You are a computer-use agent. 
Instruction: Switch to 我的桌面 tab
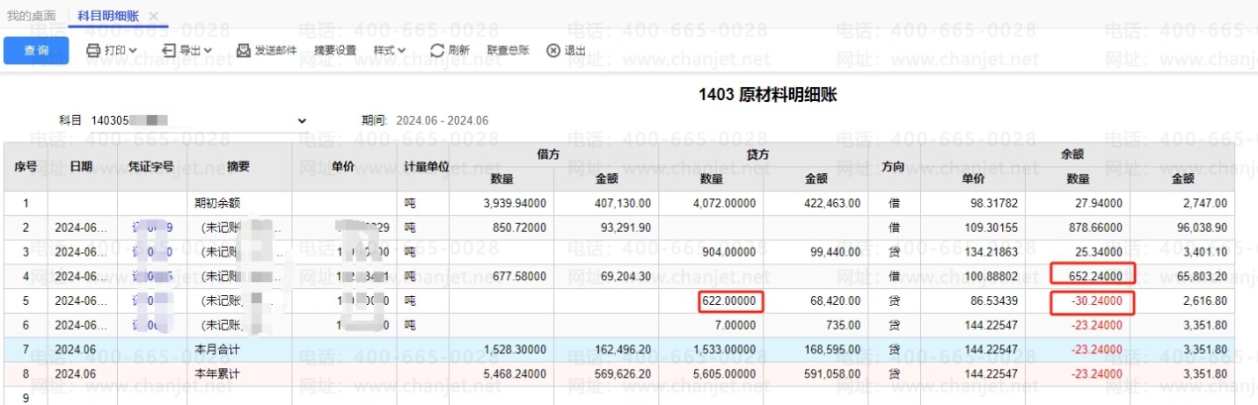[31, 16]
